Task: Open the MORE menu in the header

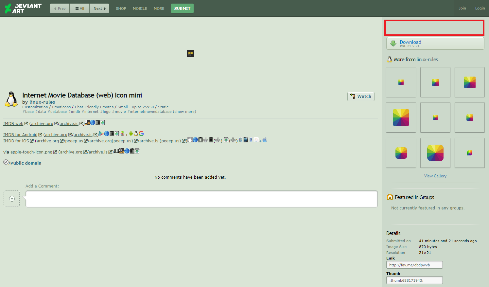Action: coord(159,9)
